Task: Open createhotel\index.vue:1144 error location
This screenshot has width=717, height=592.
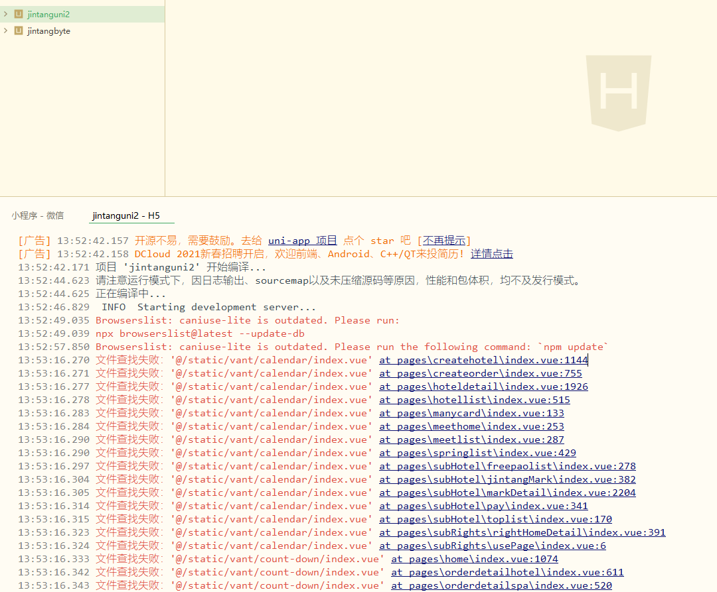Action: pyautogui.click(x=483, y=360)
